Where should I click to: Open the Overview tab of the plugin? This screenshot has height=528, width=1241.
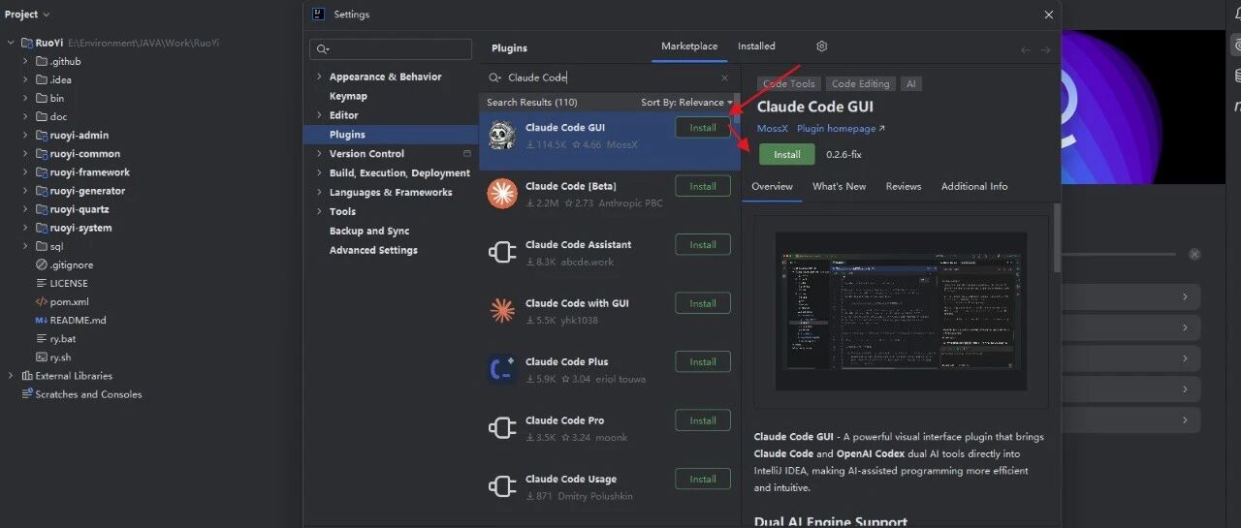772,186
